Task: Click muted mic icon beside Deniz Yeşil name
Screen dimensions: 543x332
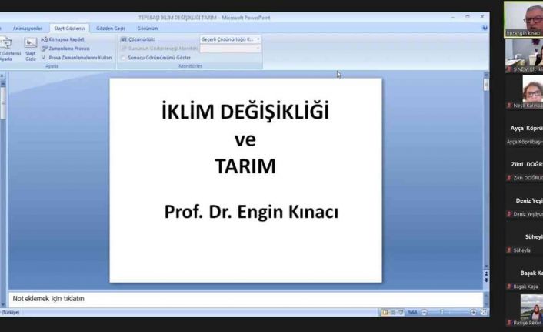Action: point(509,214)
